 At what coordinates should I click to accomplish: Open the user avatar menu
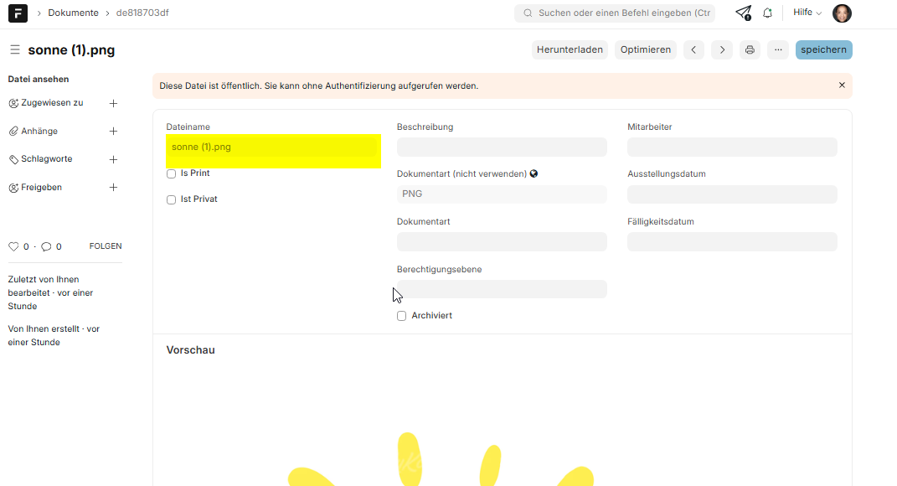pyautogui.click(x=842, y=13)
